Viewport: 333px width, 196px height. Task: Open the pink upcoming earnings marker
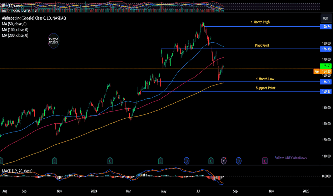click(265, 161)
